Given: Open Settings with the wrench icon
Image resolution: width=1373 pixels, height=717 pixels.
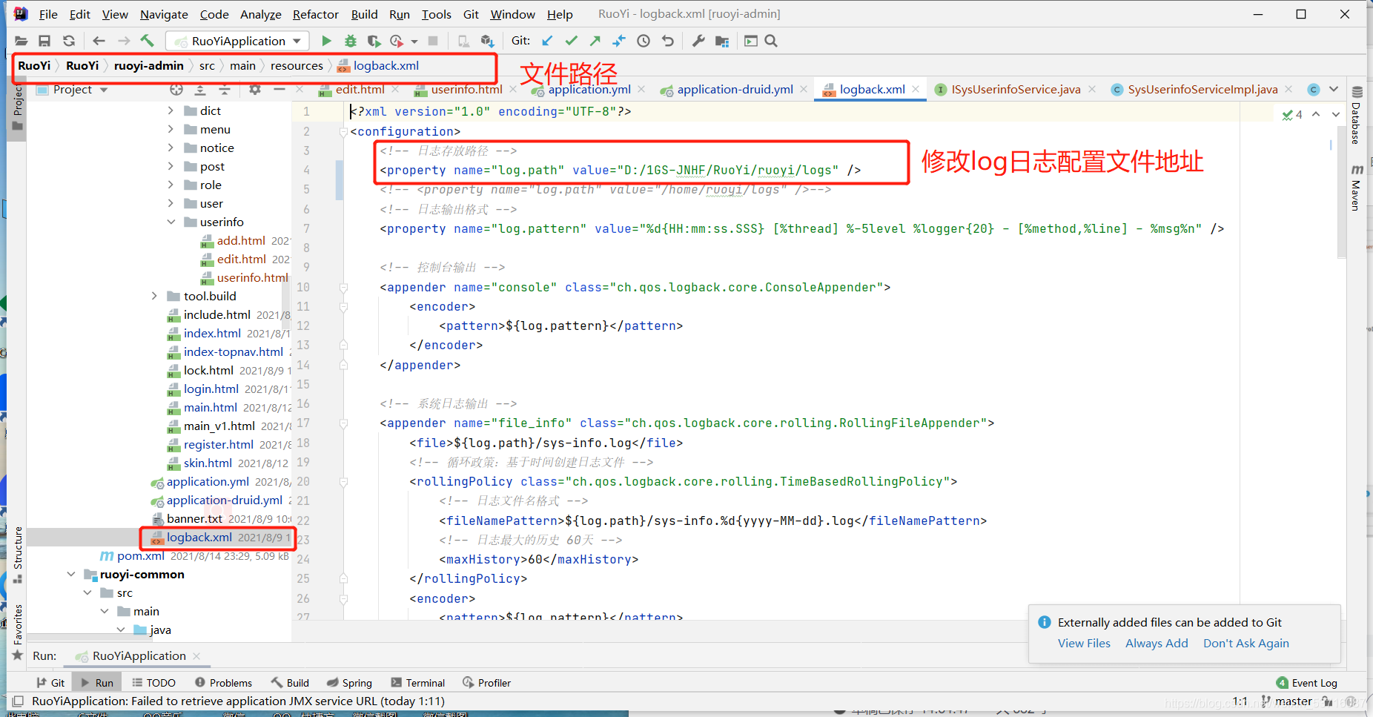Looking at the screenshot, I should 698,41.
